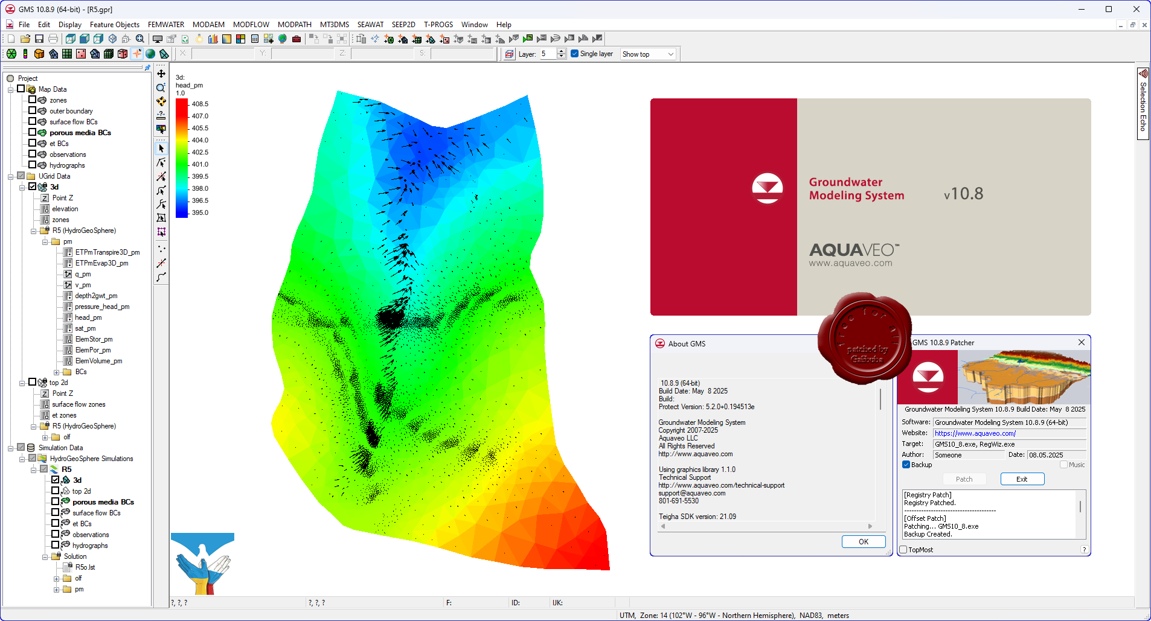Select the Zoom tool
Screen dimensions: 1151x621
pos(161,88)
